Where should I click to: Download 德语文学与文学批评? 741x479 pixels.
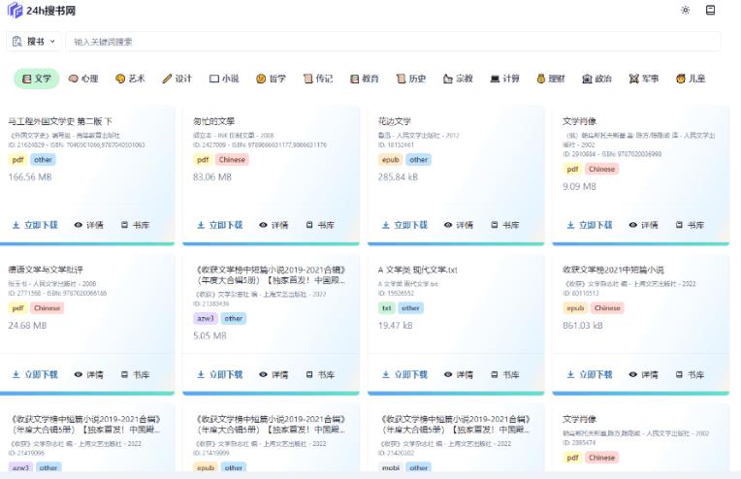[35, 374]
